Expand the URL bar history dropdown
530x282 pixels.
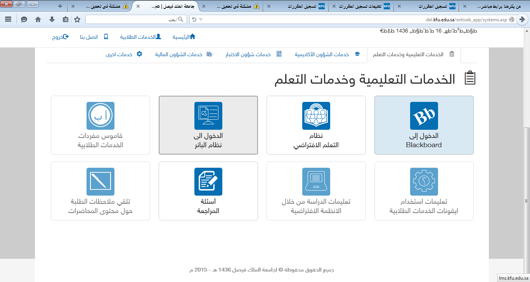pyautogui.click(x=201, y=19)
